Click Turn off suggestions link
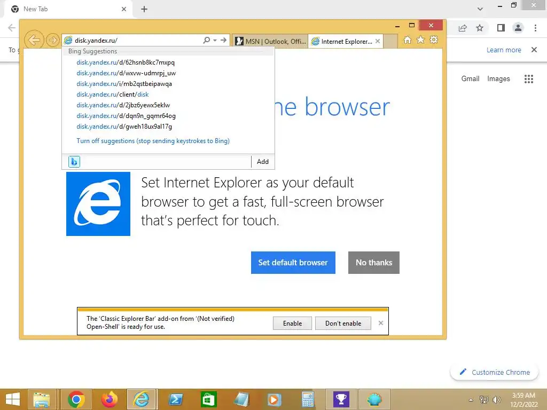 (x=153, y=141)
